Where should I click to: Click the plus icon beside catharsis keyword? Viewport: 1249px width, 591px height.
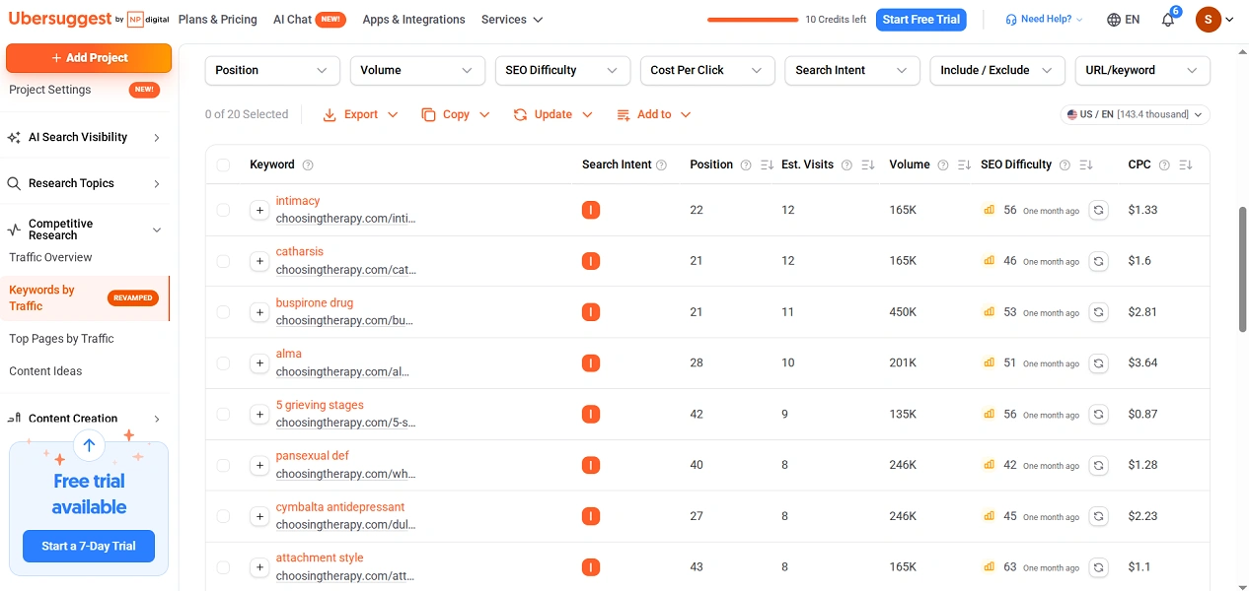259,261
